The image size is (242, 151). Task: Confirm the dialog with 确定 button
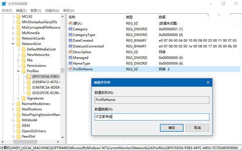(x=172, y=128)
